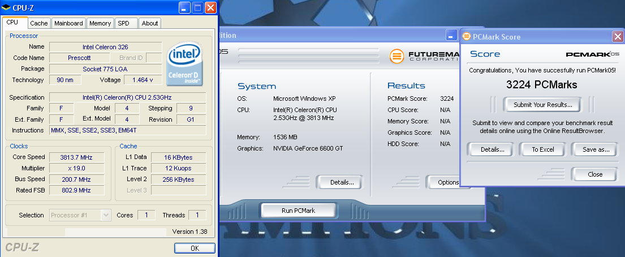Click the Specification field Celeron 2.53GHz
The image size is (625, 257).
tap(128, 97)
